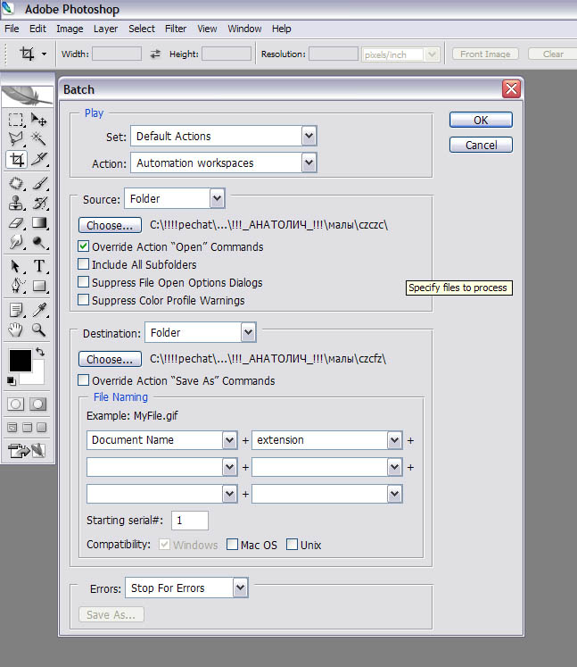
Task: Click the swap colors arrow icon
Action: pos(40,352)
